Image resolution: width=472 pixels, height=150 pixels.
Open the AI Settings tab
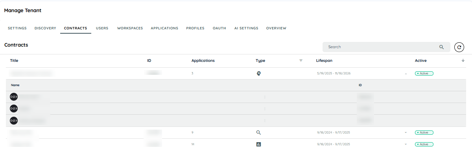coord(246,28)
